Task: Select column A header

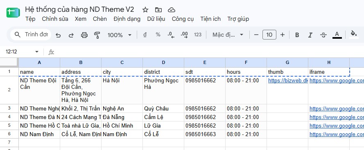Action: 39,63
